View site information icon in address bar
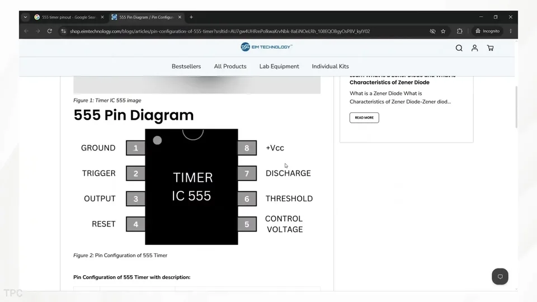The width and height of the screenshot is (537, 302). [x=63, y=31]
